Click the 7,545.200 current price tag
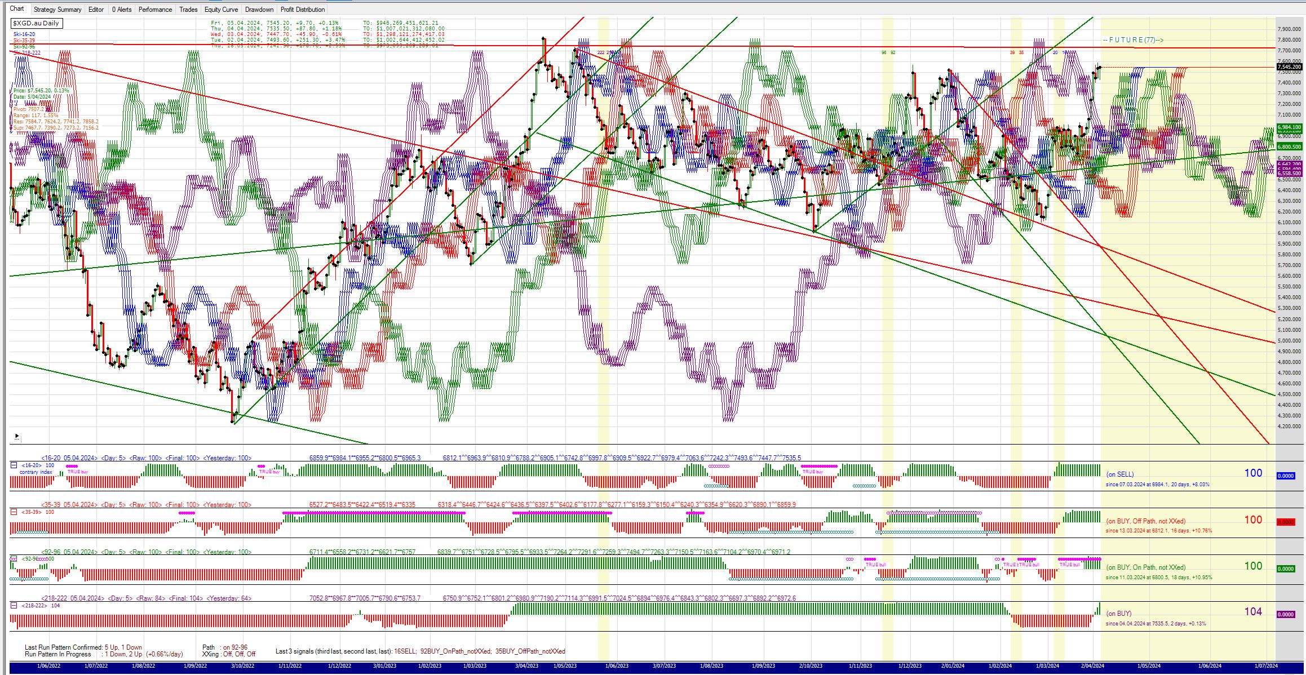The width and height of the screenshot is (1306, 675). [x=1289, y=67]
